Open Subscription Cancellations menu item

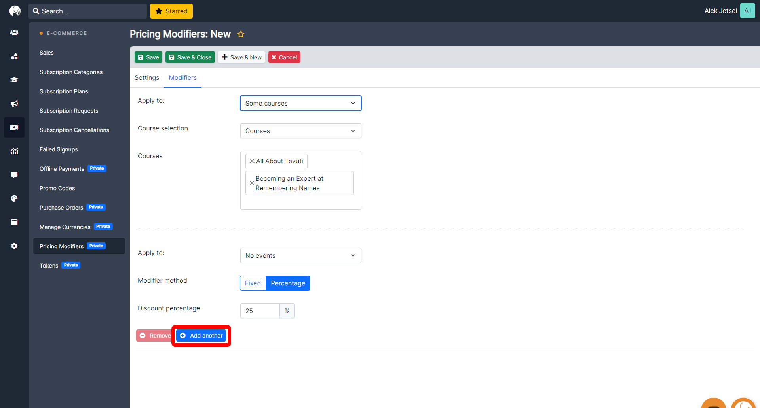click(x=74, y=130)
